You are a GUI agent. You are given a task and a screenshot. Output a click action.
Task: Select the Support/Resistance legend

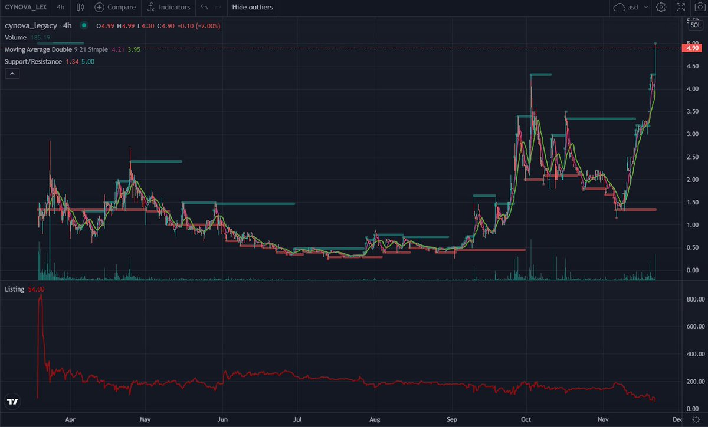click(33, 61)
